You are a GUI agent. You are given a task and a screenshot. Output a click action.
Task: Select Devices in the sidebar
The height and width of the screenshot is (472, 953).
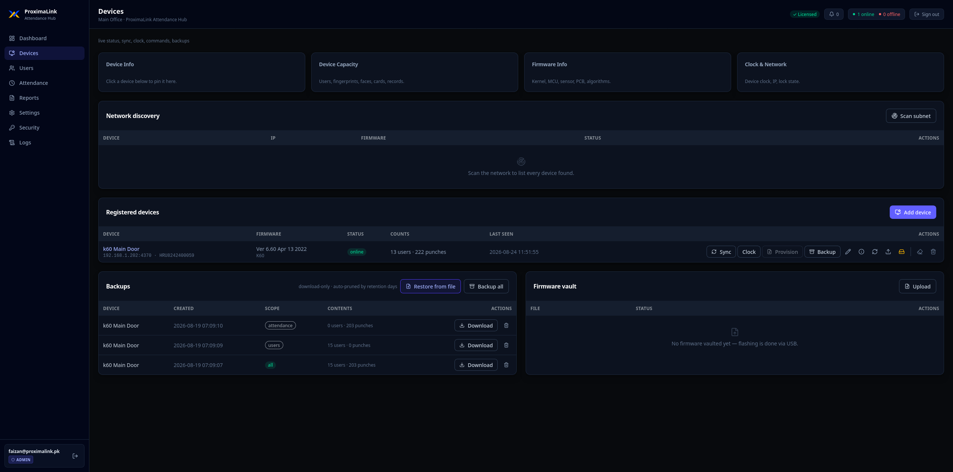(44, 53)
